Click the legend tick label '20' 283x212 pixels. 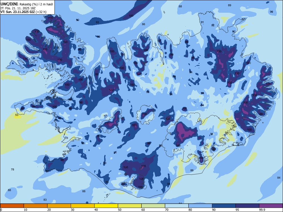pos(49,210)
